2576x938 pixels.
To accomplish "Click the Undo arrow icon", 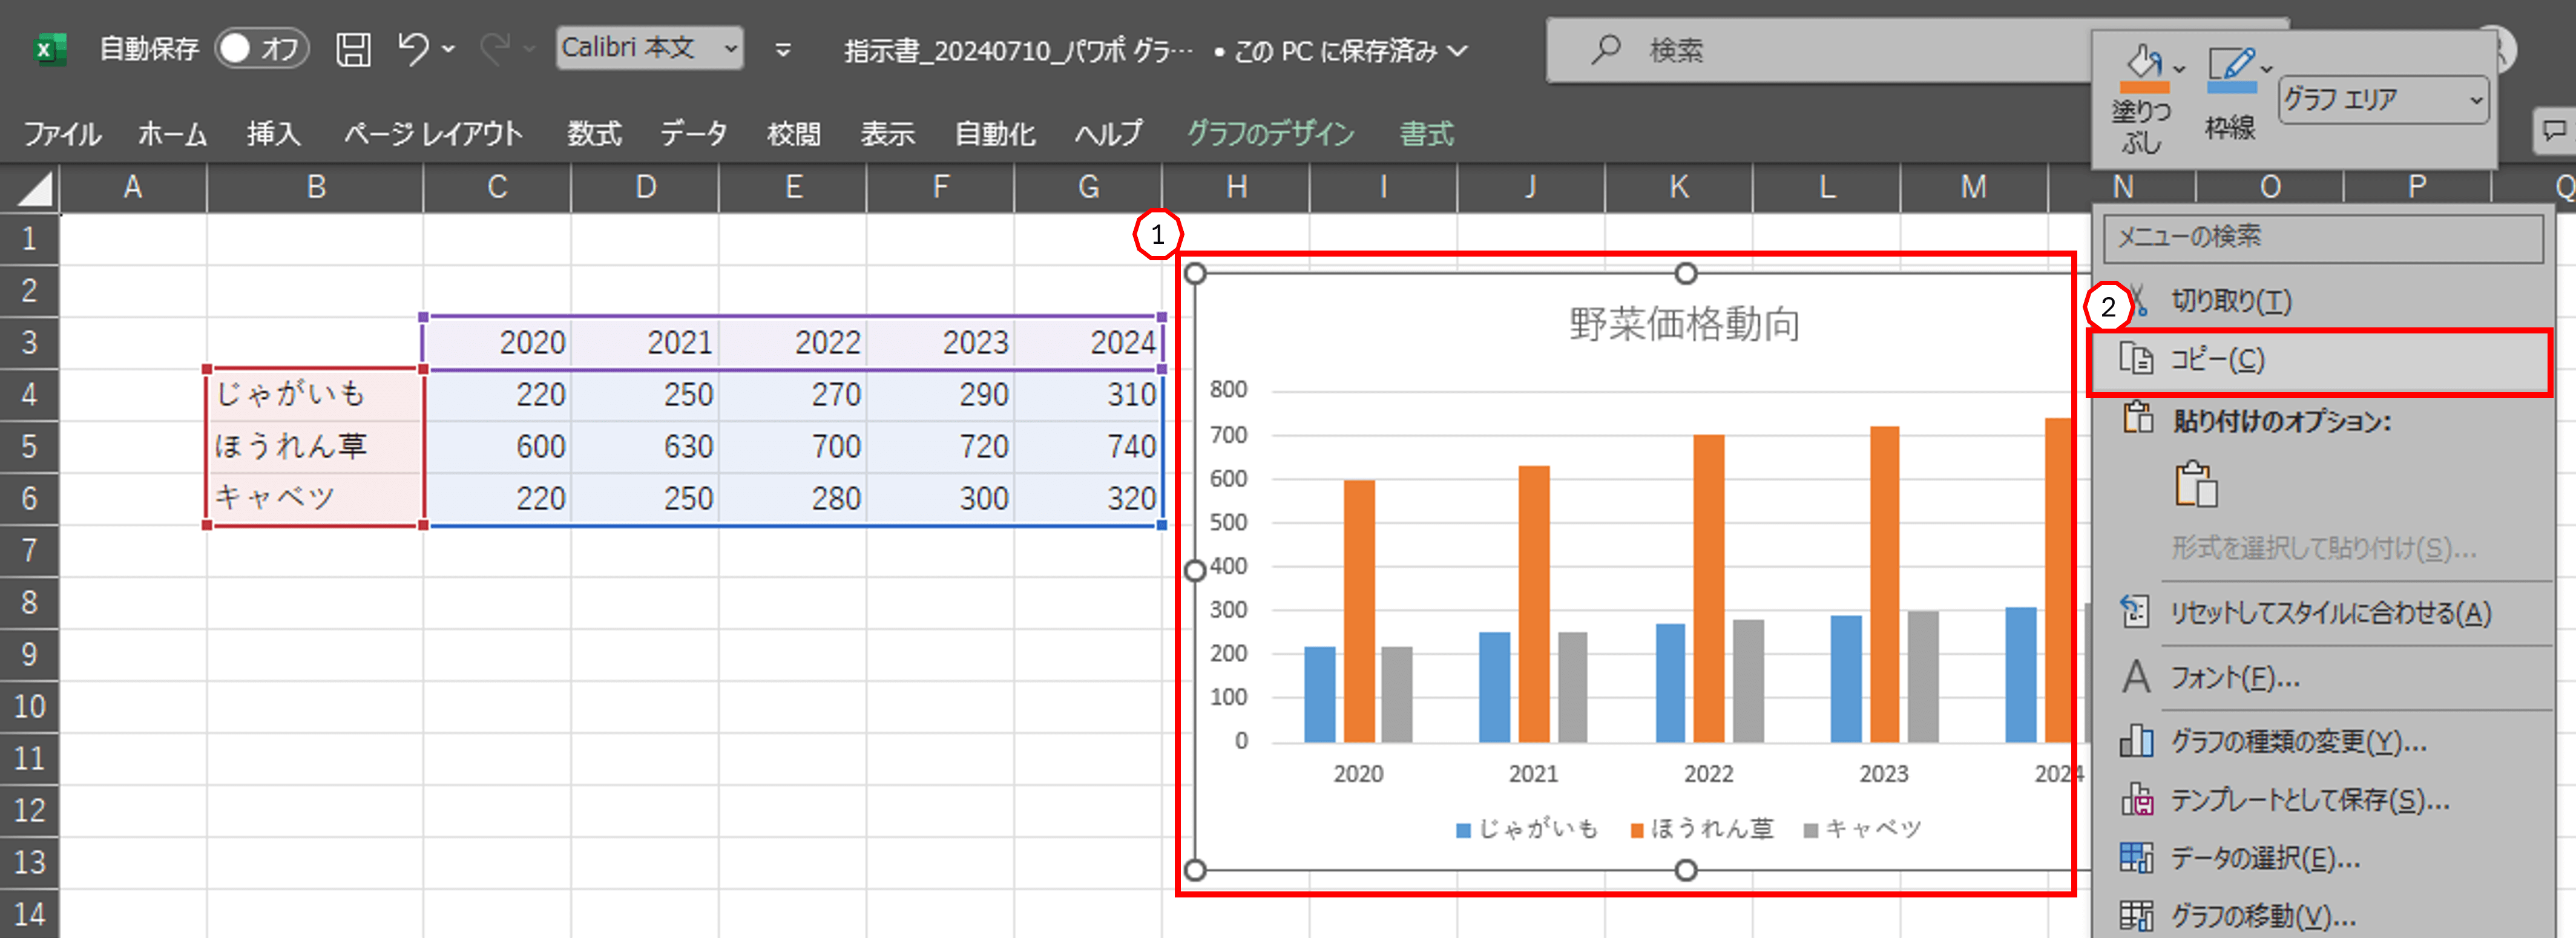I will click(413, 47).
